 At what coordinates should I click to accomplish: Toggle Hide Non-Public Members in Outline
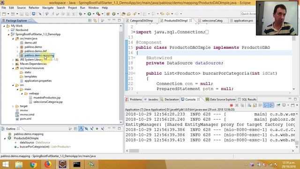97,129
